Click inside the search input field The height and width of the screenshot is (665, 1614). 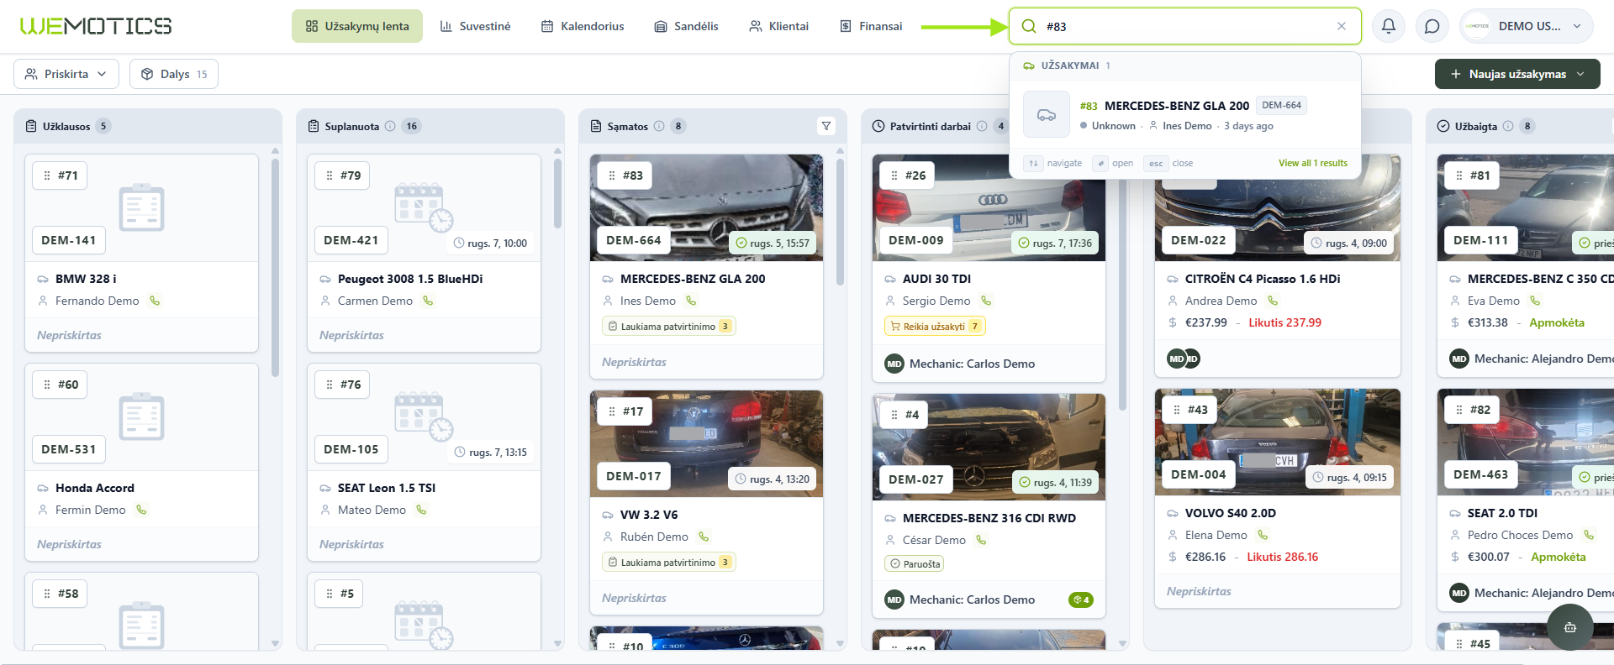tap(1185, 26)
